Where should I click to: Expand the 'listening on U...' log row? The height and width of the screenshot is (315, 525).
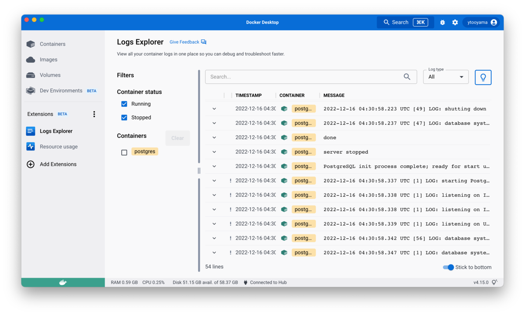click(214, 224)
